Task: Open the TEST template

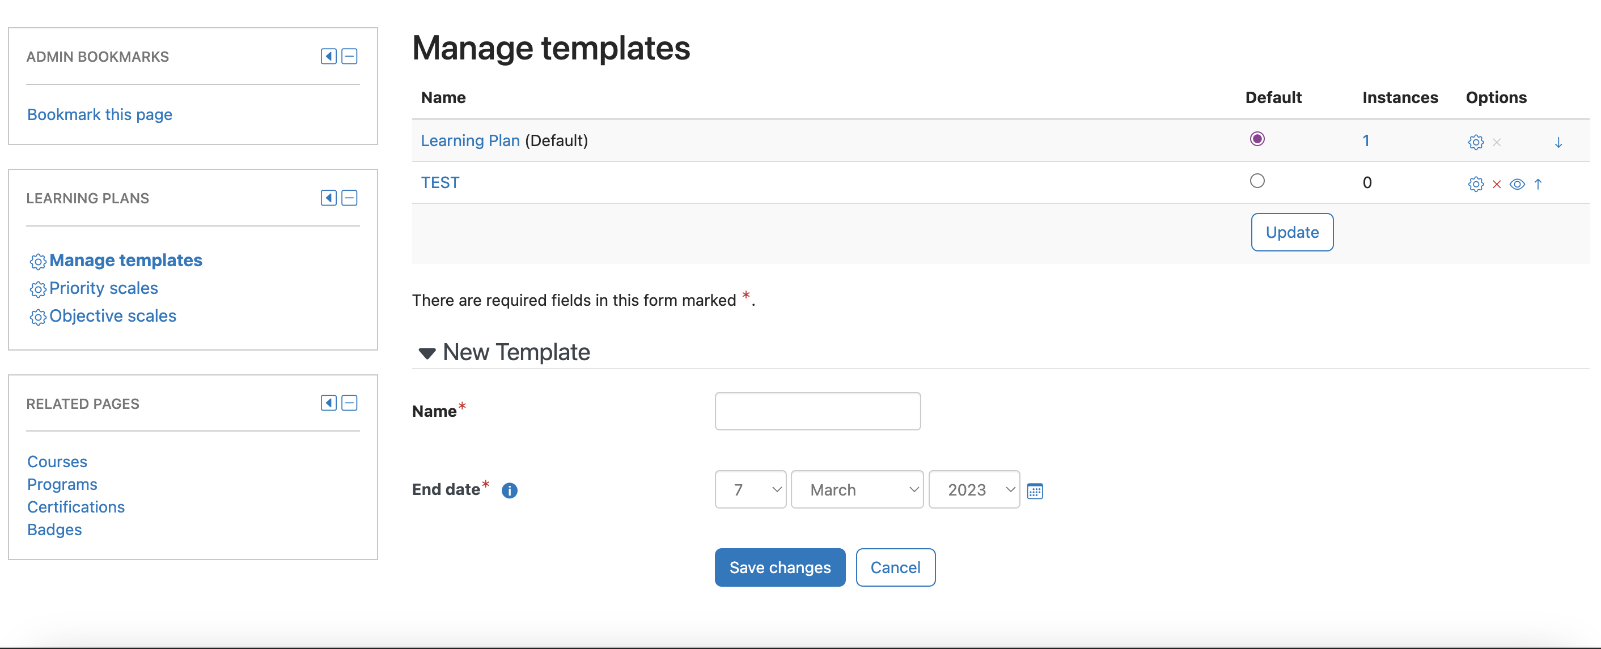Action: [440, 182]
